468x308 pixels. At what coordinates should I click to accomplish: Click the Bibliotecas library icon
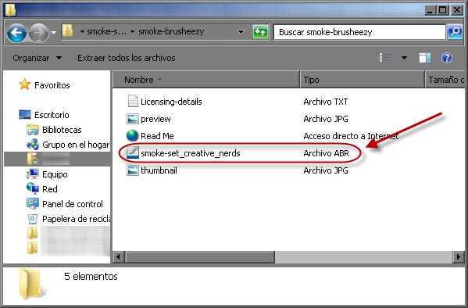pyautogui.click(x=33, y=130)
